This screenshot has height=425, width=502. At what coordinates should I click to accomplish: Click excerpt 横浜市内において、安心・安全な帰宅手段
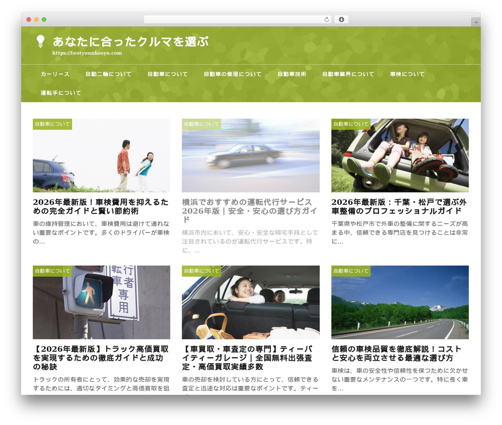click(251, 241)
